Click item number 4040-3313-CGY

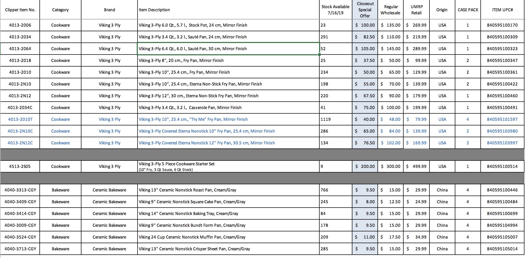tap(20, 190)
